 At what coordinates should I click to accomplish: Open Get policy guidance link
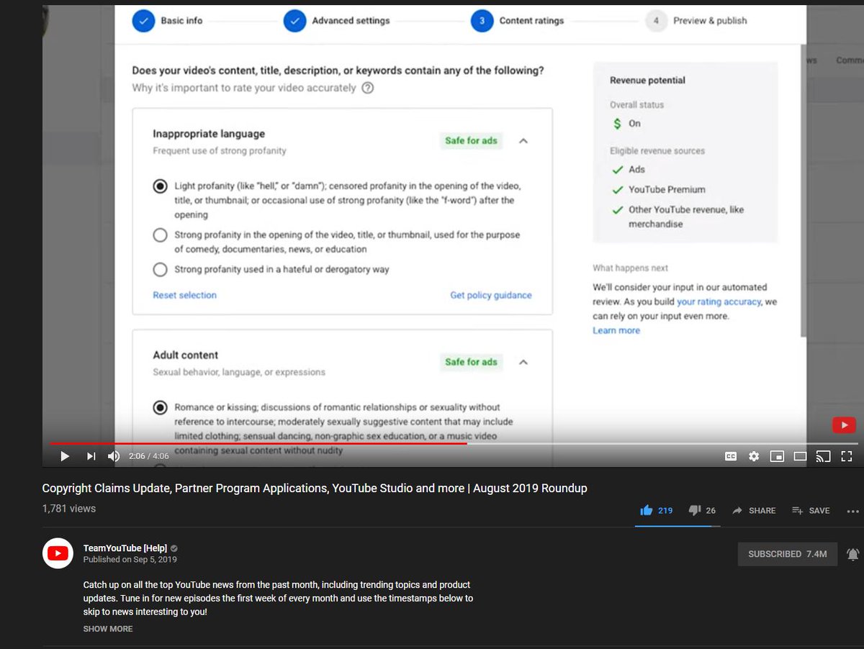pyautogui.click(x=491, y=295)
